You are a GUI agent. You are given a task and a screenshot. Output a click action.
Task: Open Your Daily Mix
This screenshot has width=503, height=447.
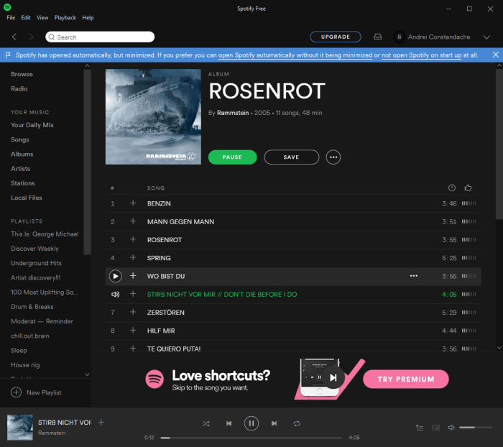(x=32, y=125)
